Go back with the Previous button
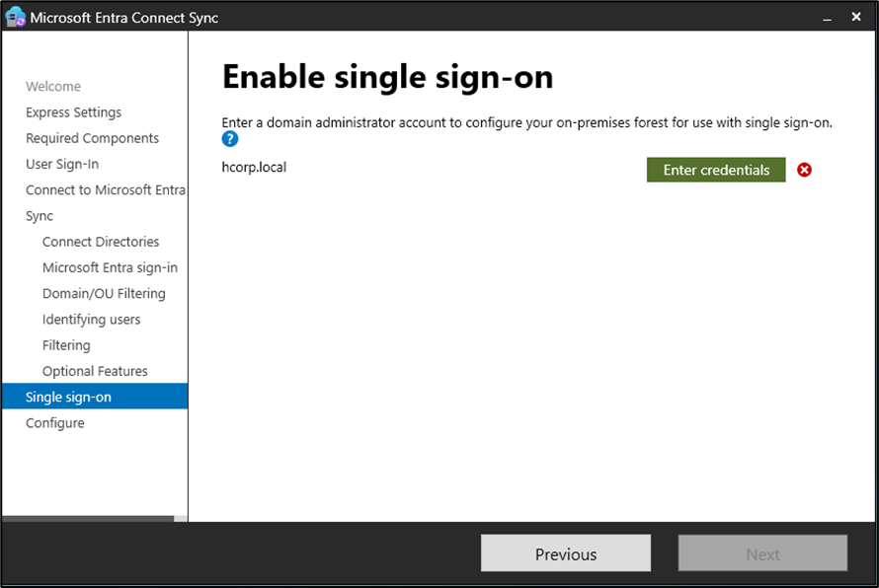This screenshot has width=879, height=588. point(565,553)
